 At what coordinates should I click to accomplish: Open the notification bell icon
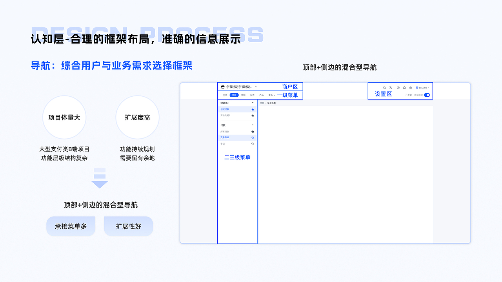[x=404, y=88]
